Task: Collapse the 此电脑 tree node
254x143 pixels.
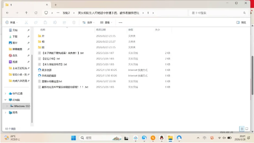Action: (6, 100)
